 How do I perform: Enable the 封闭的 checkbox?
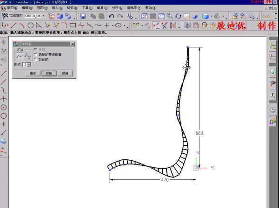click(x=36, y=59)
